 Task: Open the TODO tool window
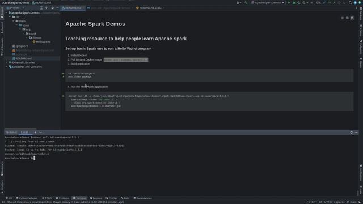47,198
